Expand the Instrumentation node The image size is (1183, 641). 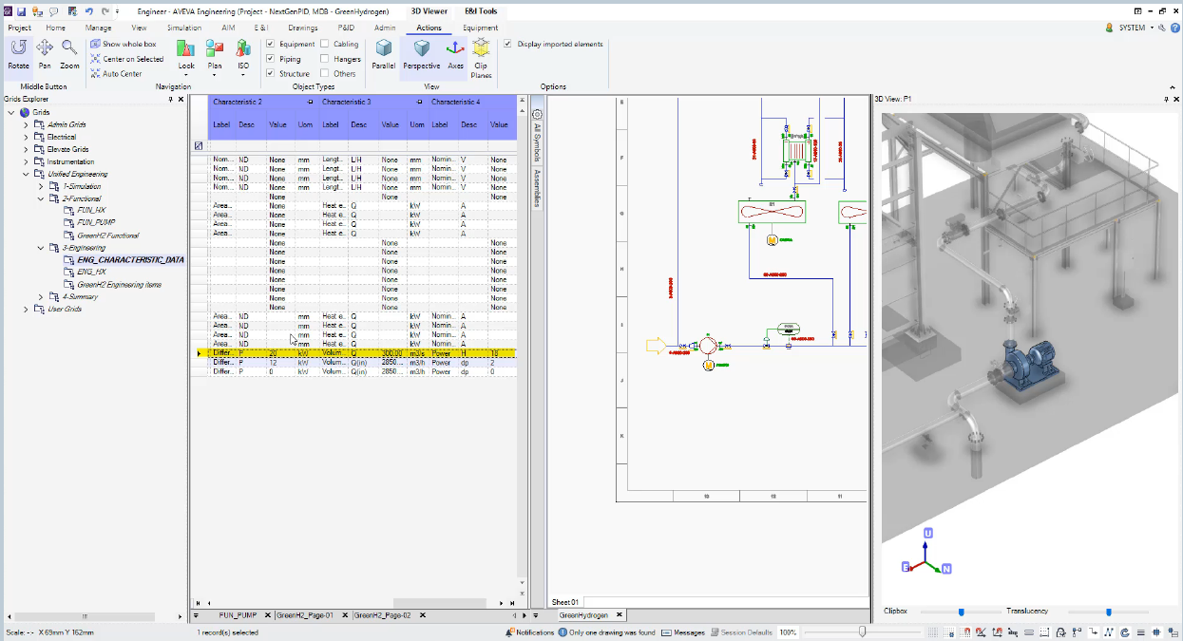point(27,161)
